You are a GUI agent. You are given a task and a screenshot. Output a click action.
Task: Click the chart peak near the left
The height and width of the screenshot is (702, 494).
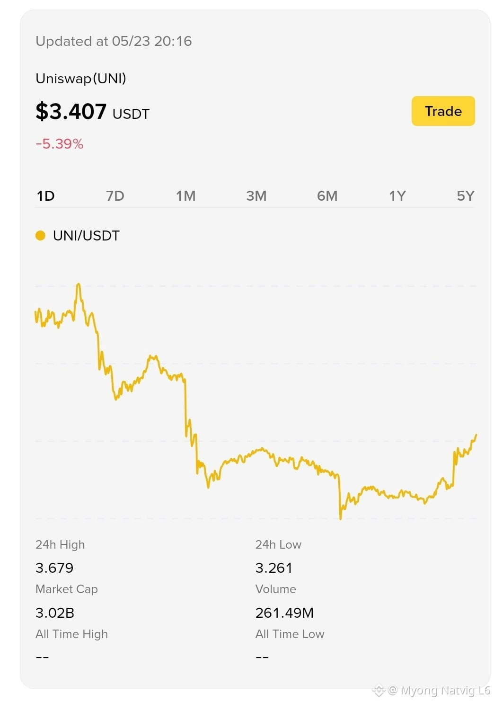click(x=79, y=284)
